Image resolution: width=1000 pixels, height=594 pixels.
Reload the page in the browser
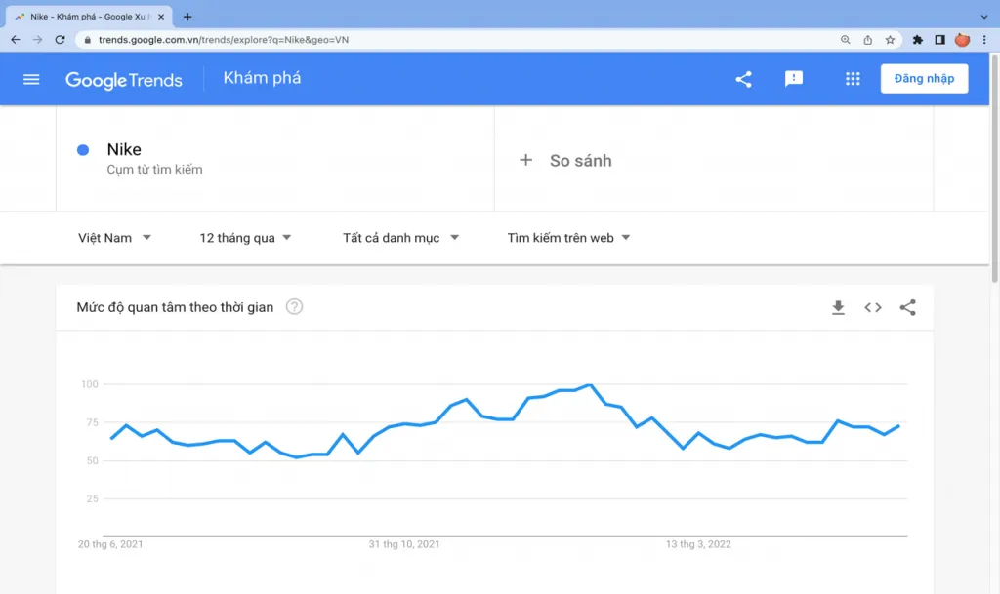click(60, 39)
